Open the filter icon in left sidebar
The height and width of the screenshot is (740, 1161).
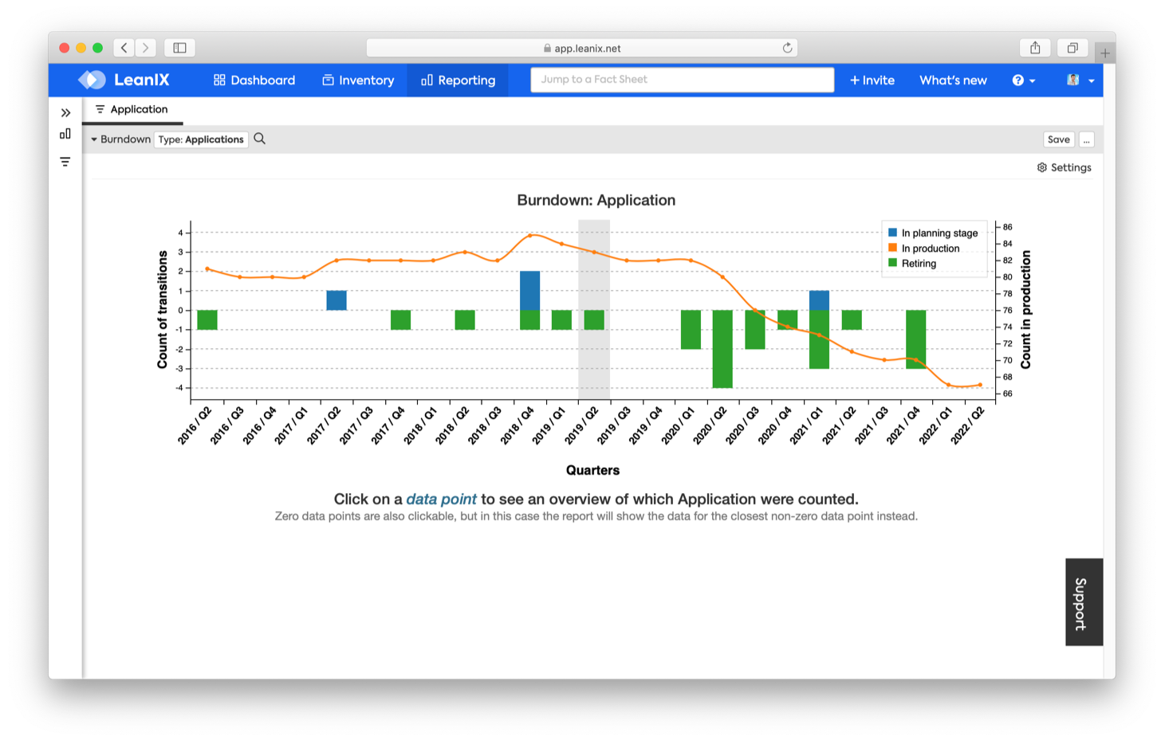pos(65,162)
